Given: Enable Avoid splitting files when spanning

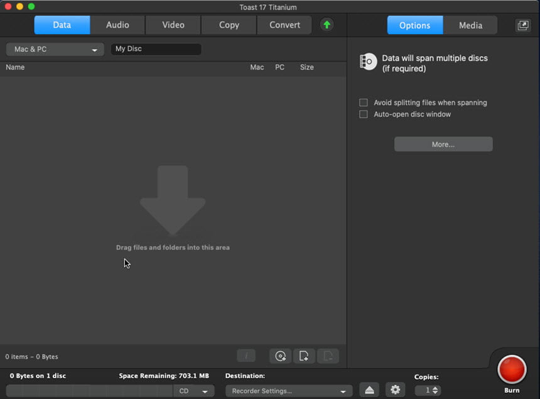Looking at the screenshot, I should point(364,102).
